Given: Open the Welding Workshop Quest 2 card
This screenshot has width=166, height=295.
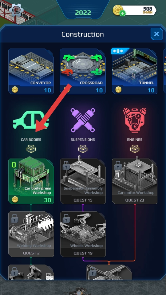Looking at the screenshot, I should pos(31,234).
